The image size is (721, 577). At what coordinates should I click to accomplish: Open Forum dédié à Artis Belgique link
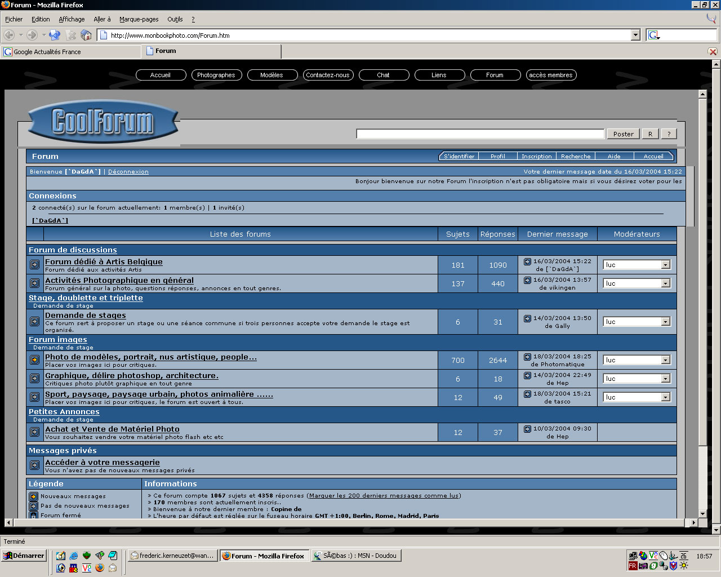(x=104, y=261)
